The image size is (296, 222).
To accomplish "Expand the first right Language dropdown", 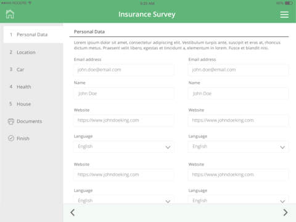I will tap(238, 147).
